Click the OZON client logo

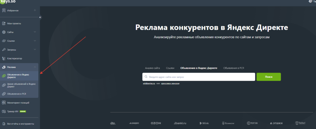pos(156,123)
